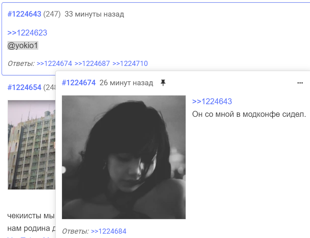Image resolution: width=310 pixels, height=238 pixels.
Task: Follow the >>1224643 quote in popup
Action: tap(212, 101)
